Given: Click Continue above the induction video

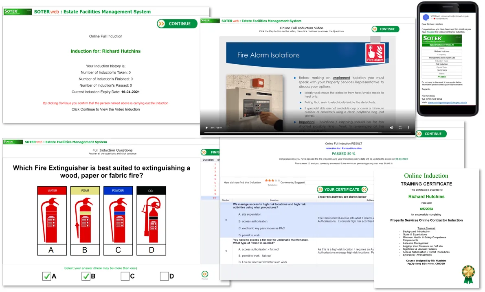Looking at the screenshot, I should coord(385,29).
